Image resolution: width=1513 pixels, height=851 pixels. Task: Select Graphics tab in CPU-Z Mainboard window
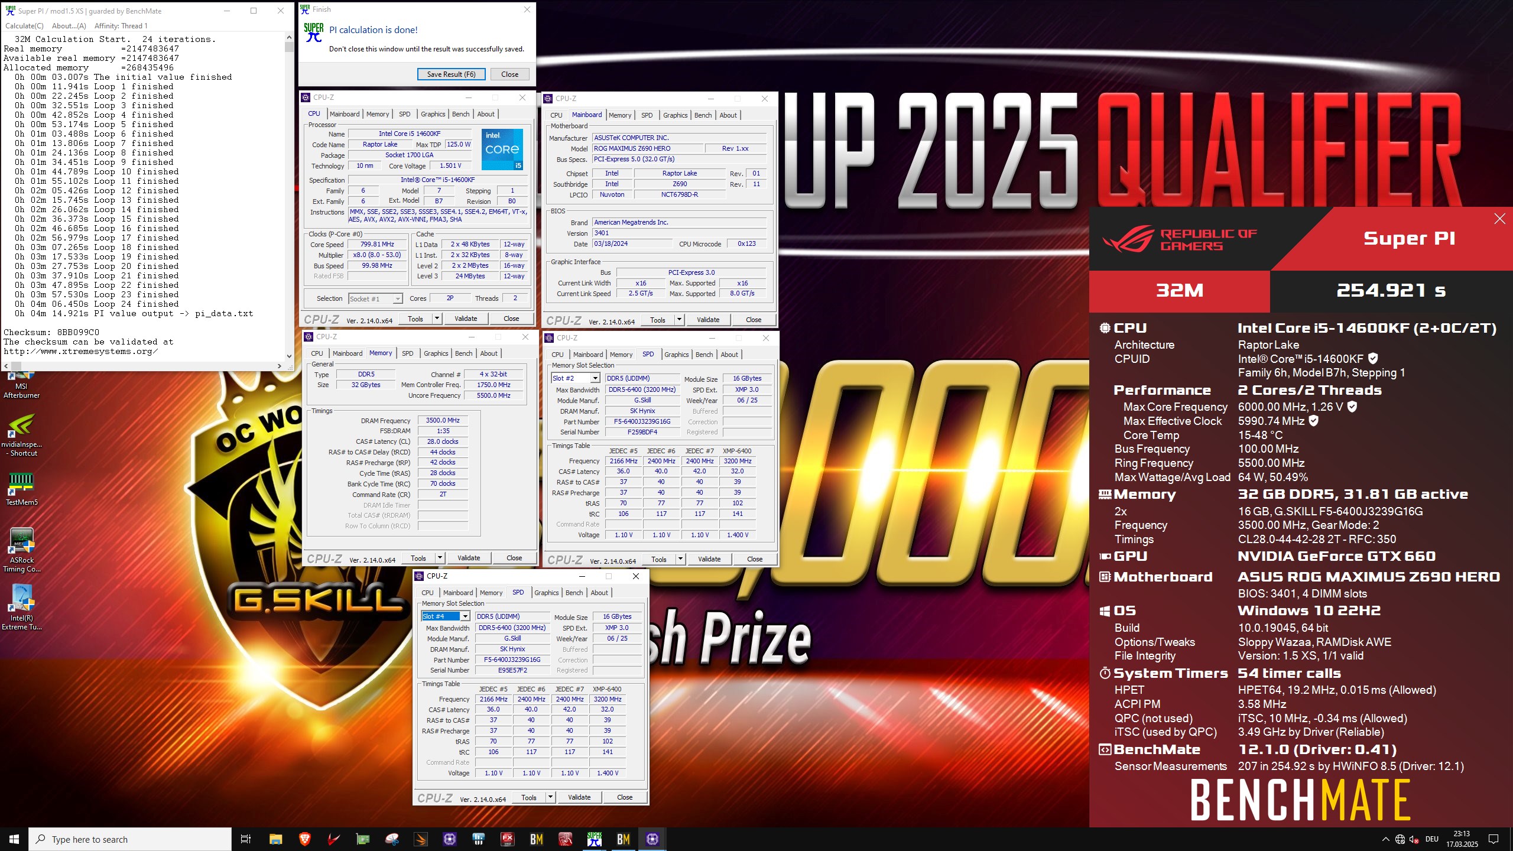pos(675,115)
